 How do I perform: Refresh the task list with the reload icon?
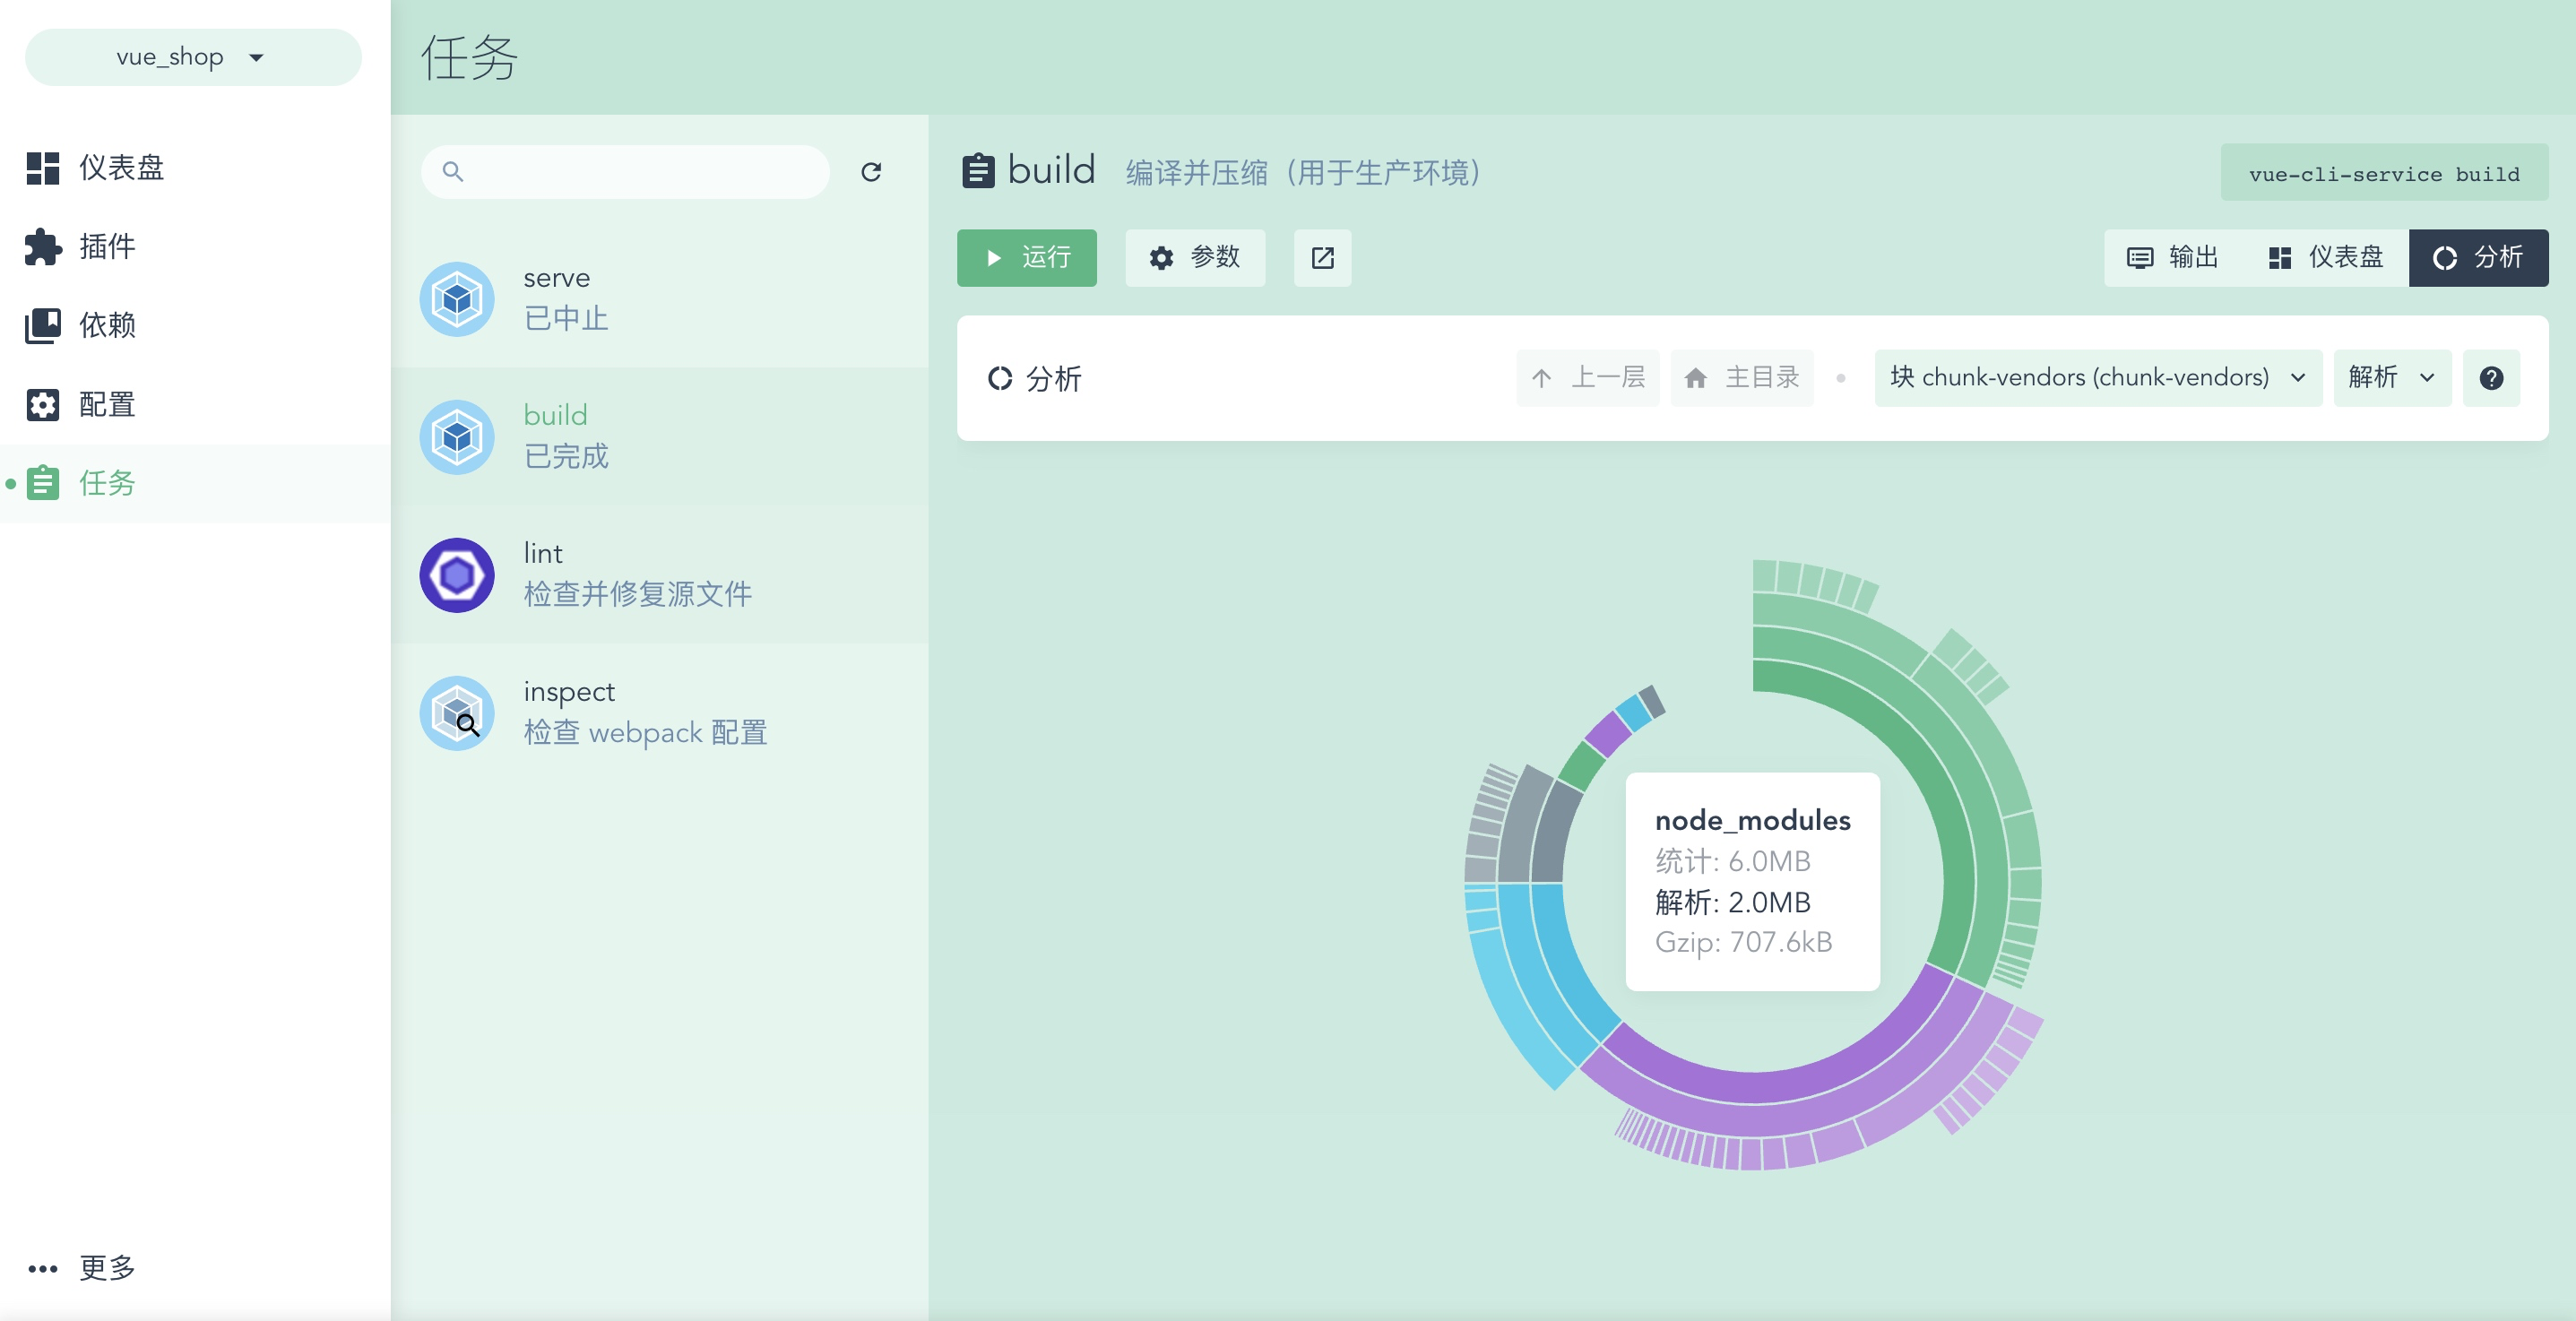tap(871, 172)
